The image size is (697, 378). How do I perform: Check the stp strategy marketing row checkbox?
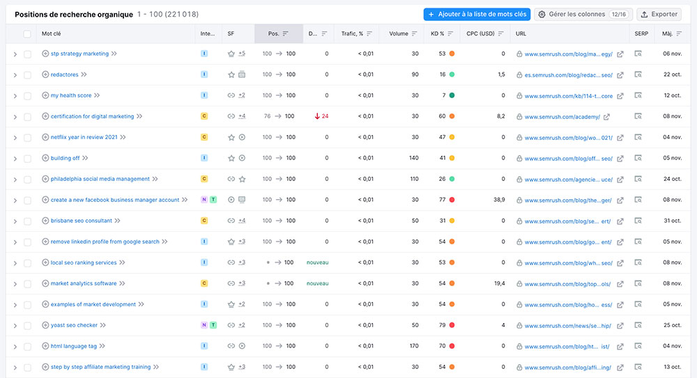pyautogui.click(x=27, y=54)
